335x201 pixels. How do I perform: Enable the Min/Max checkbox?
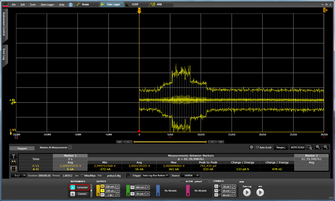82,175
